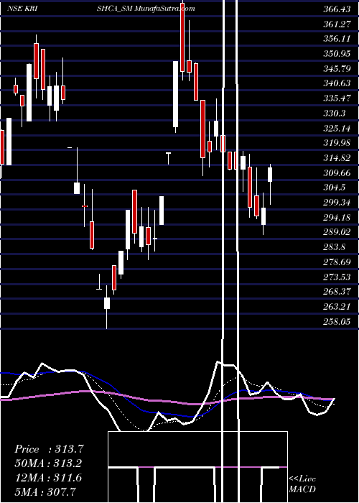
Task: Click the 345.79 price axis label
Action: click(337, 69)
